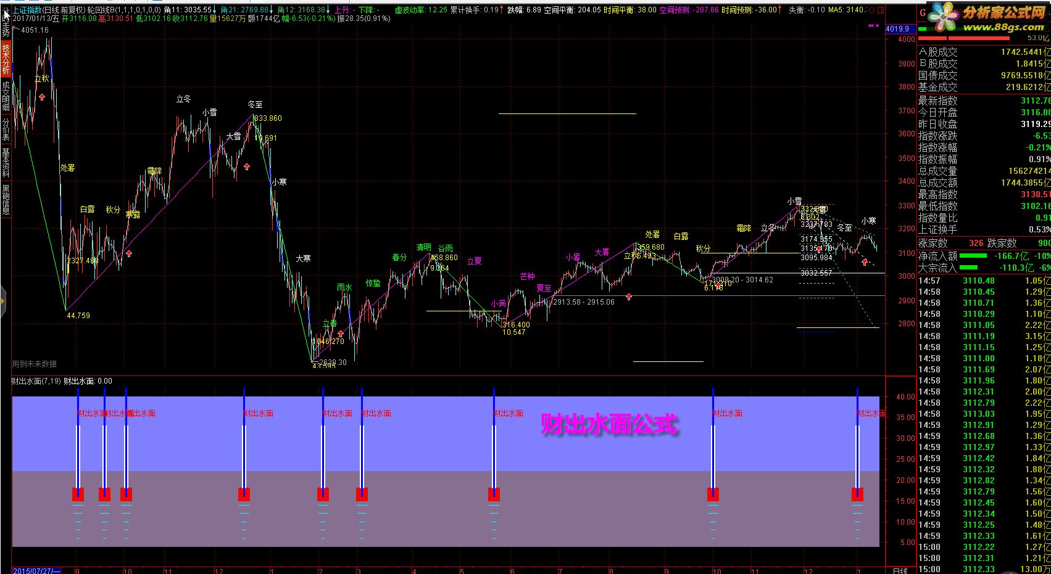The width and height of the screenshot is (1051, 574).
Task: Click the 3009.20 - 3014.62 range label
Action: pyautogui.click(x=742, y=280)
